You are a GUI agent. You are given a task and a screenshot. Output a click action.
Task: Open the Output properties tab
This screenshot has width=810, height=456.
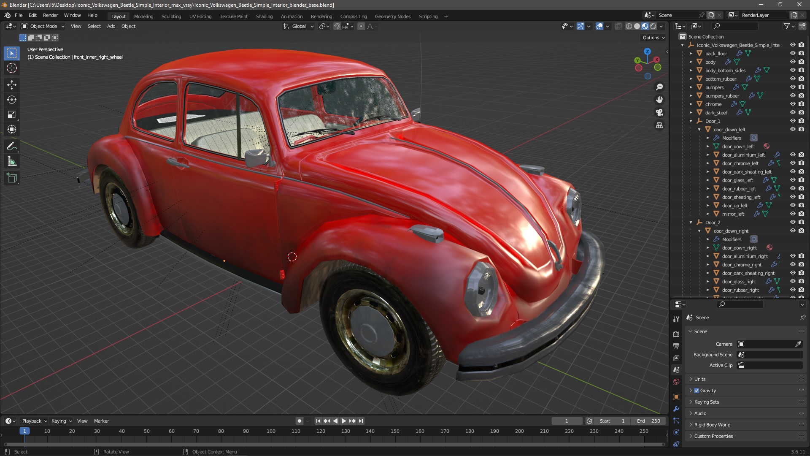coord(676,346)
